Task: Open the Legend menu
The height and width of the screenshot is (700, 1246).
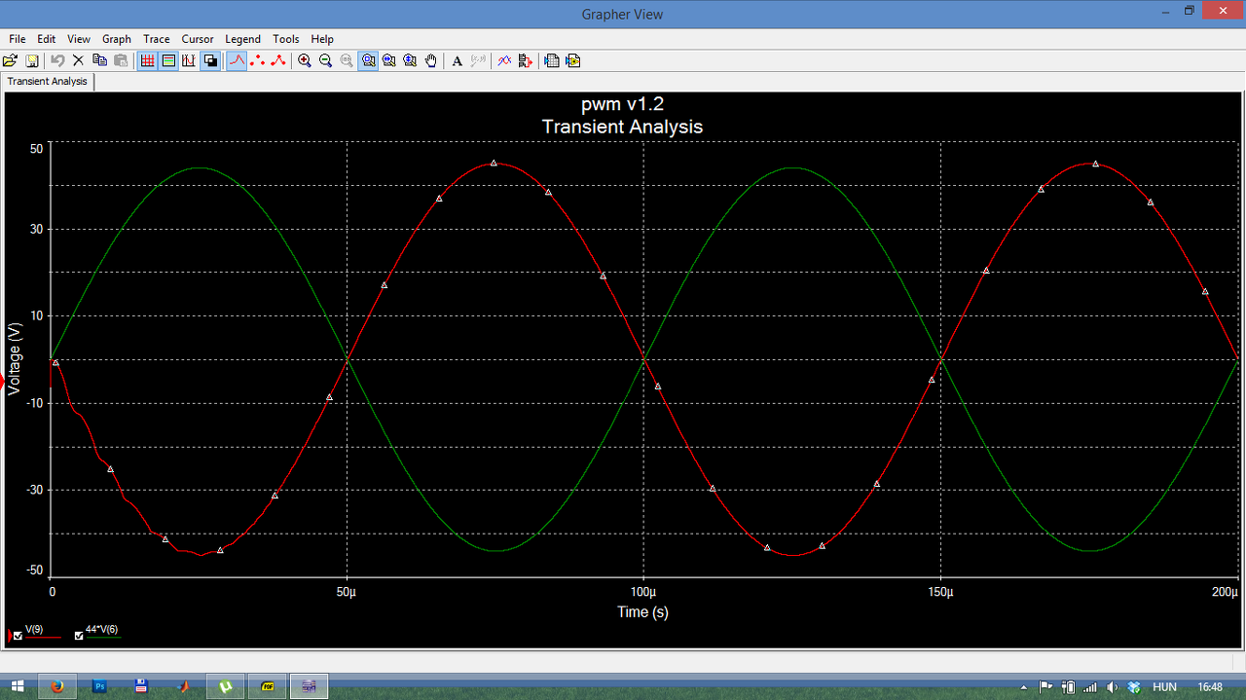Action: click(242, 39)
